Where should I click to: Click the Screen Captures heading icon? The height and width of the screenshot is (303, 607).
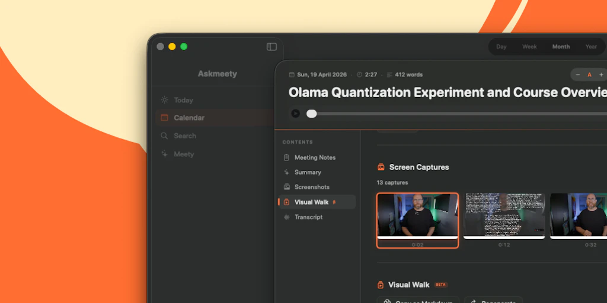(381, 167)
